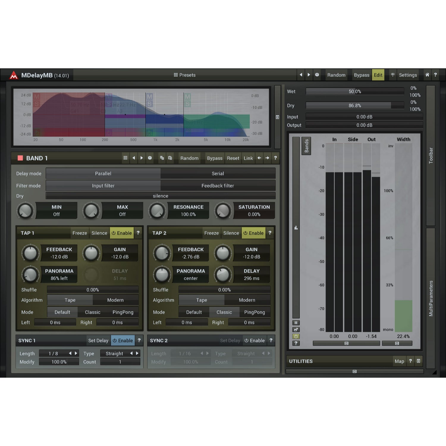The image size is (446, 446).
Task: Select Feedback filter mode
Action: (218, 186)
